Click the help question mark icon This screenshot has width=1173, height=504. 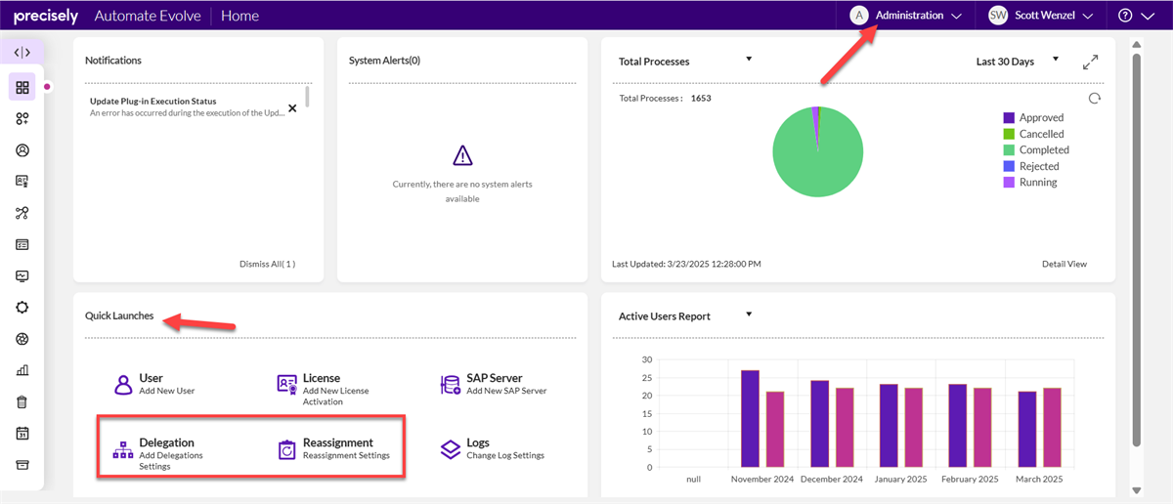(x=1125, y=16)
